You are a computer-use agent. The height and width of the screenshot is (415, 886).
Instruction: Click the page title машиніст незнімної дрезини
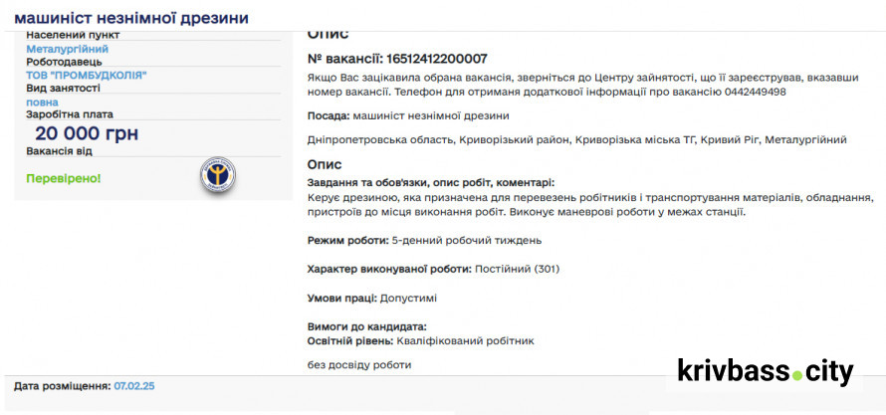(x=131, y=18)
